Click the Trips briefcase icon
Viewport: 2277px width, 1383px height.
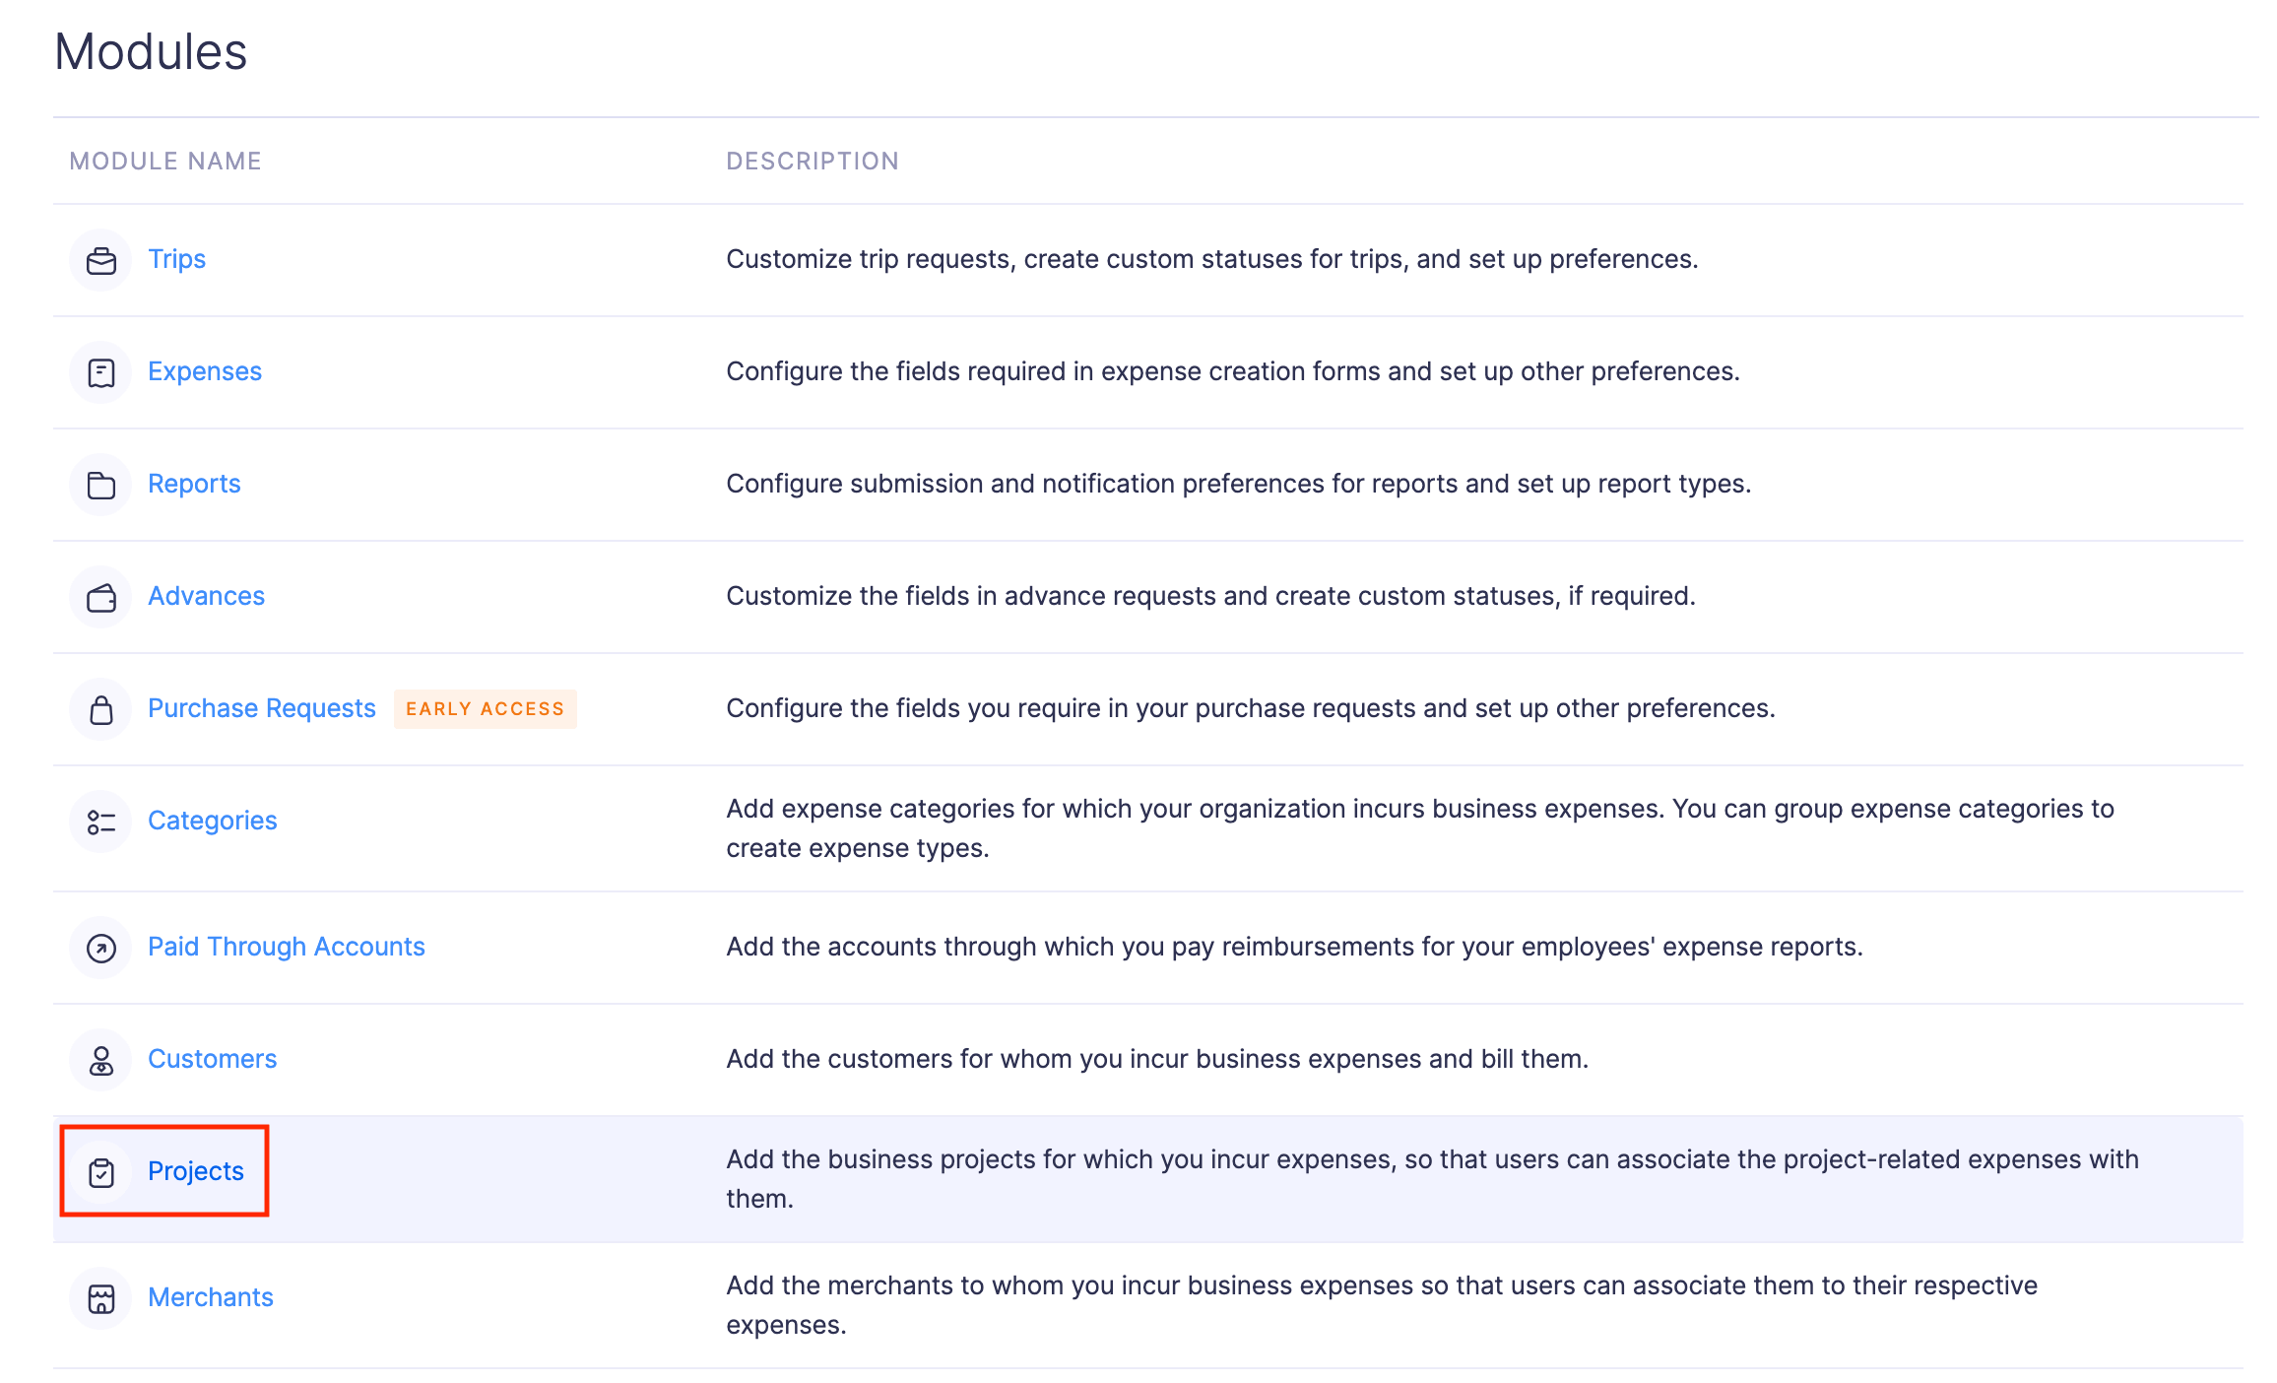pyautogui.click(x=100, y=260)
